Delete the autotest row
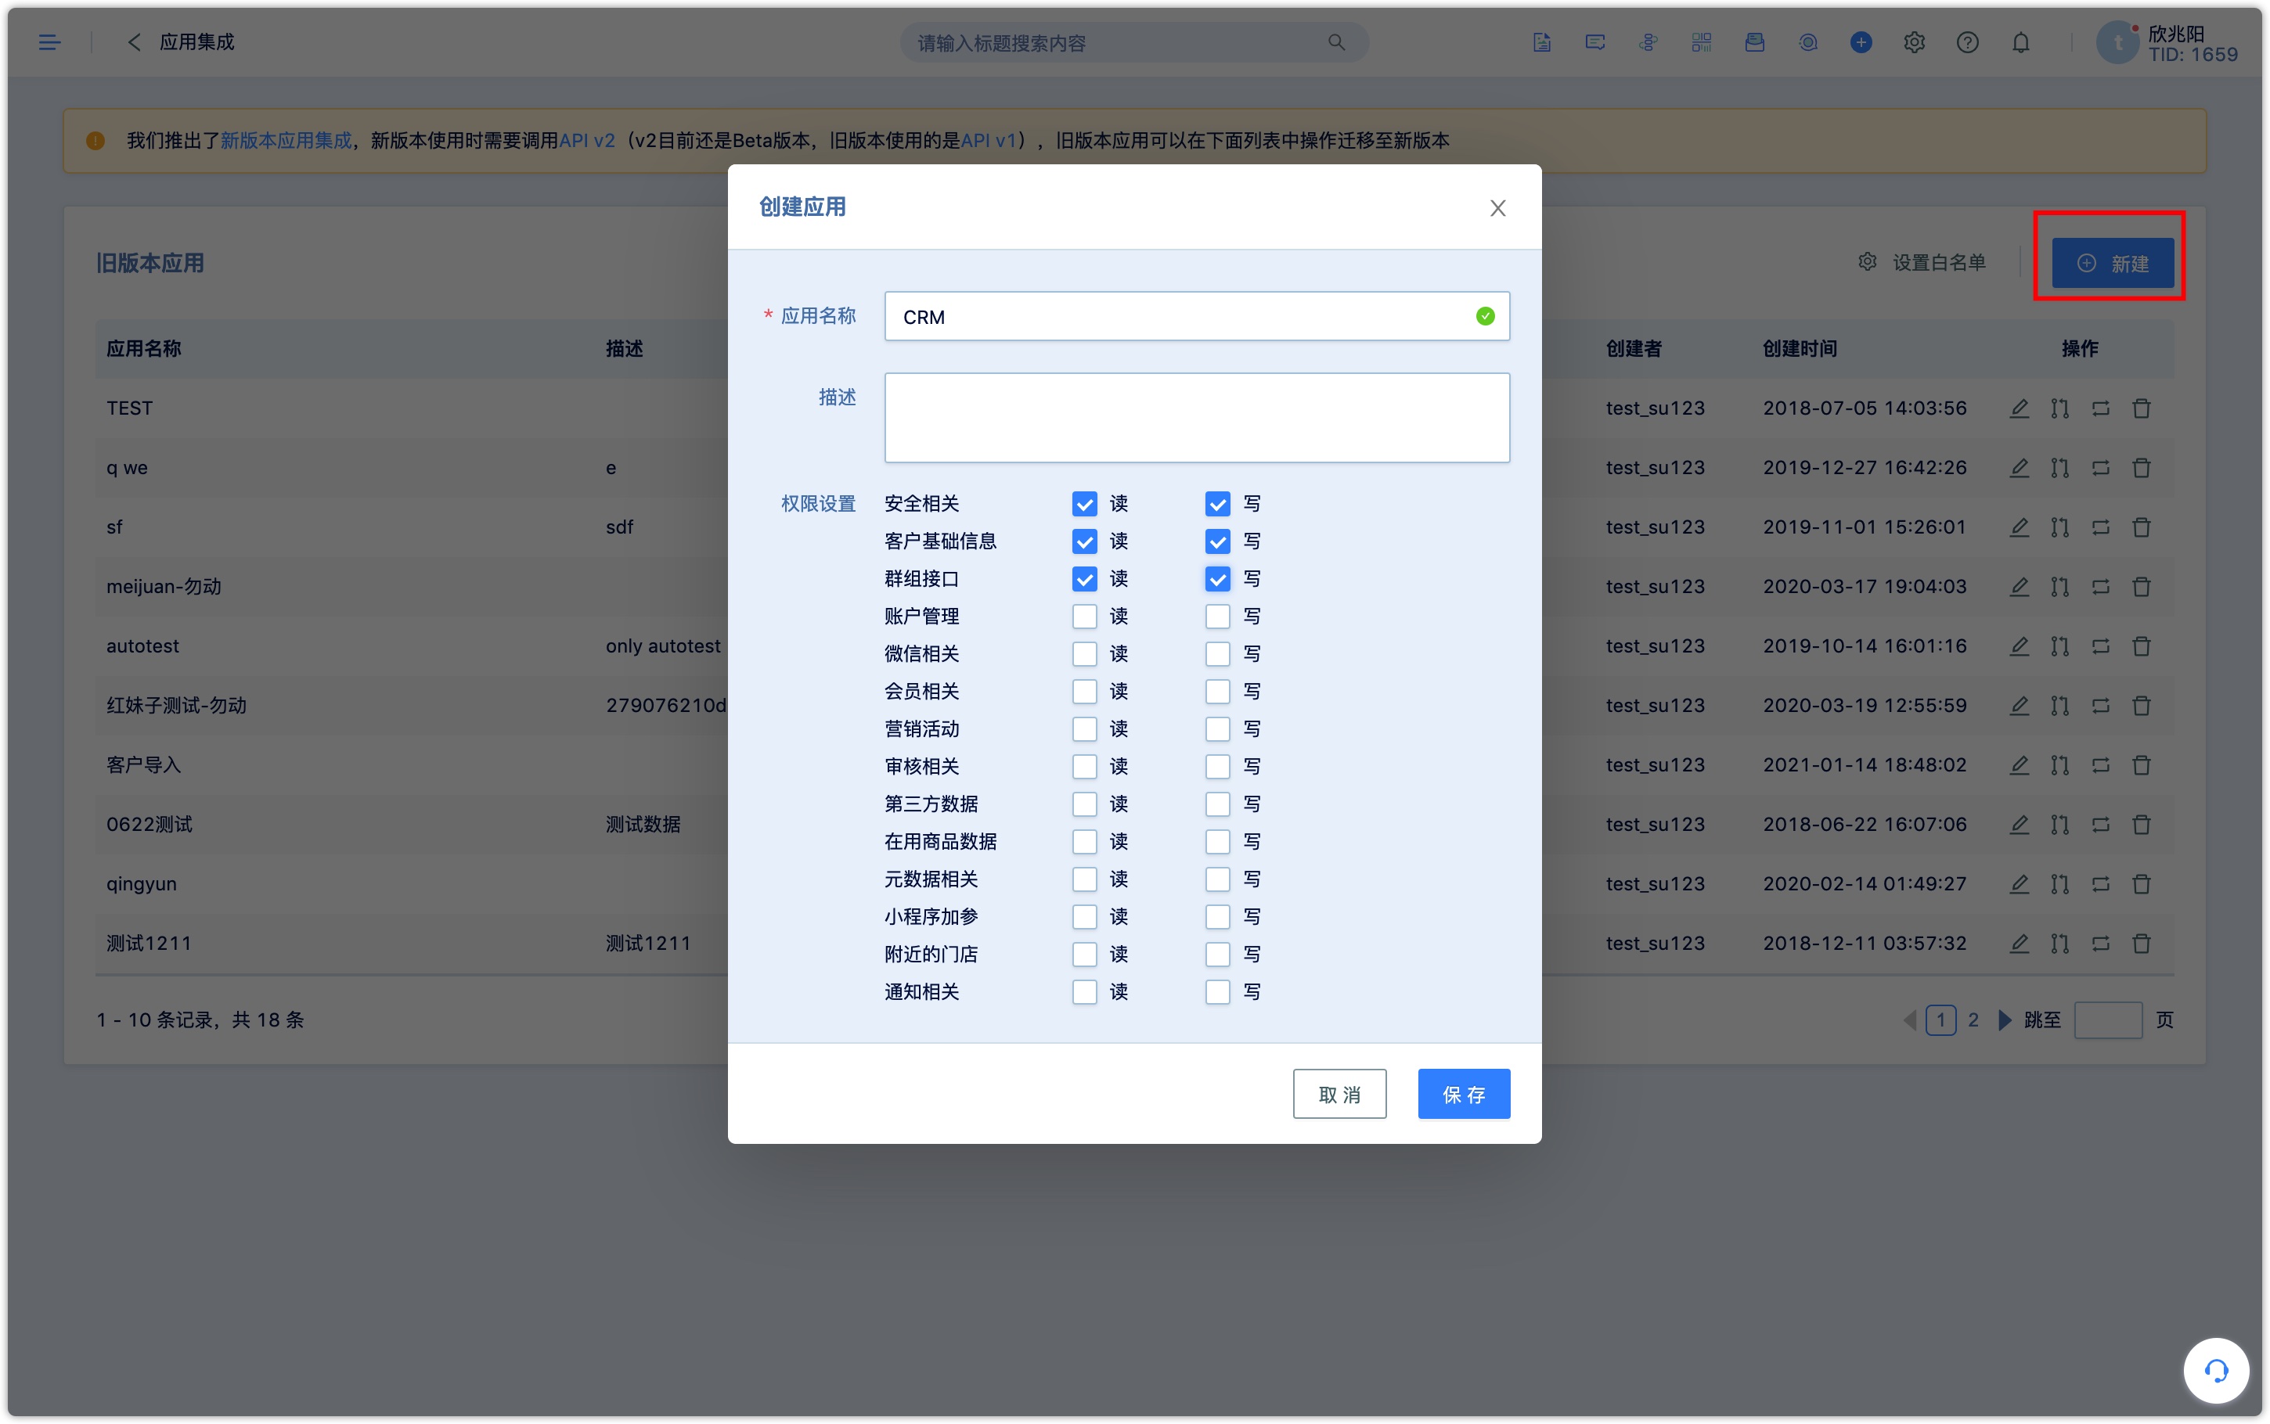Screen dimensions: 2270x1424 click(x=2141, y=646)
